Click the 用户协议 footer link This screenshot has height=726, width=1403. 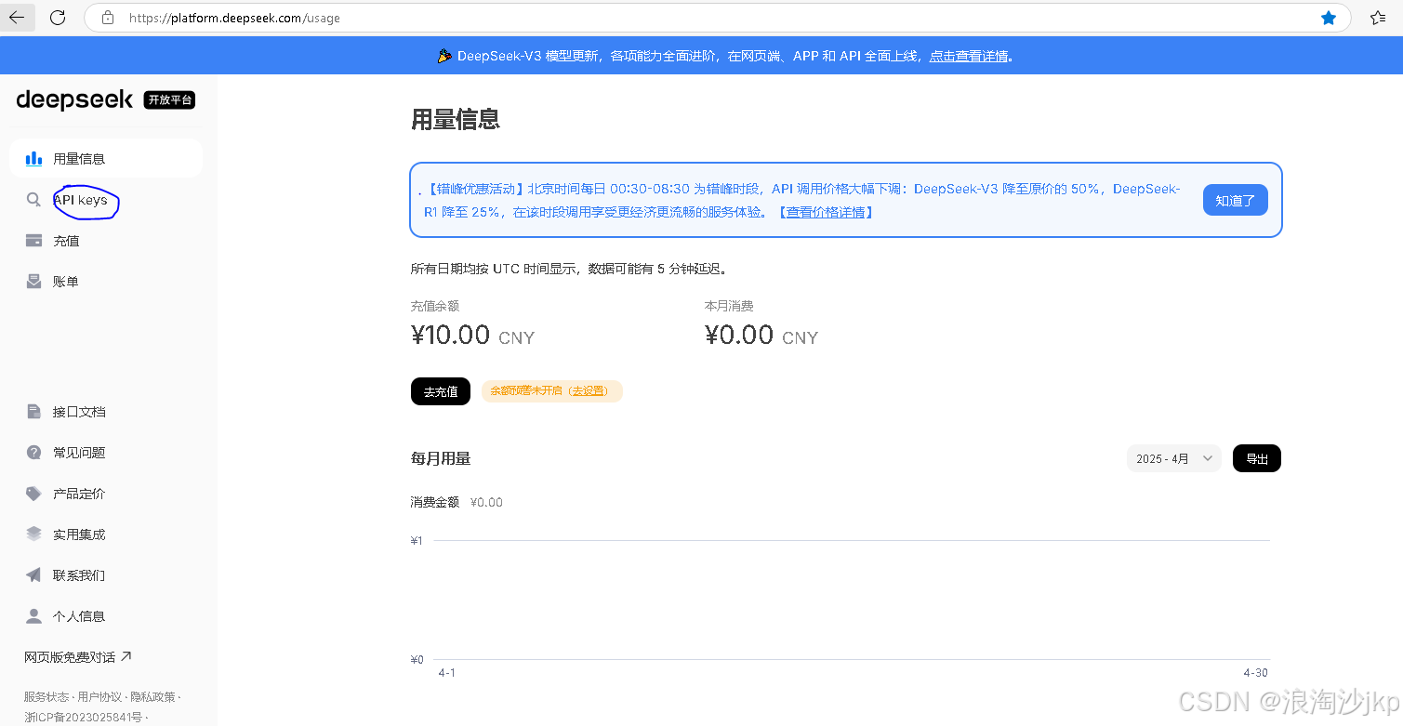pyautogui.click(x=99, y=696)
